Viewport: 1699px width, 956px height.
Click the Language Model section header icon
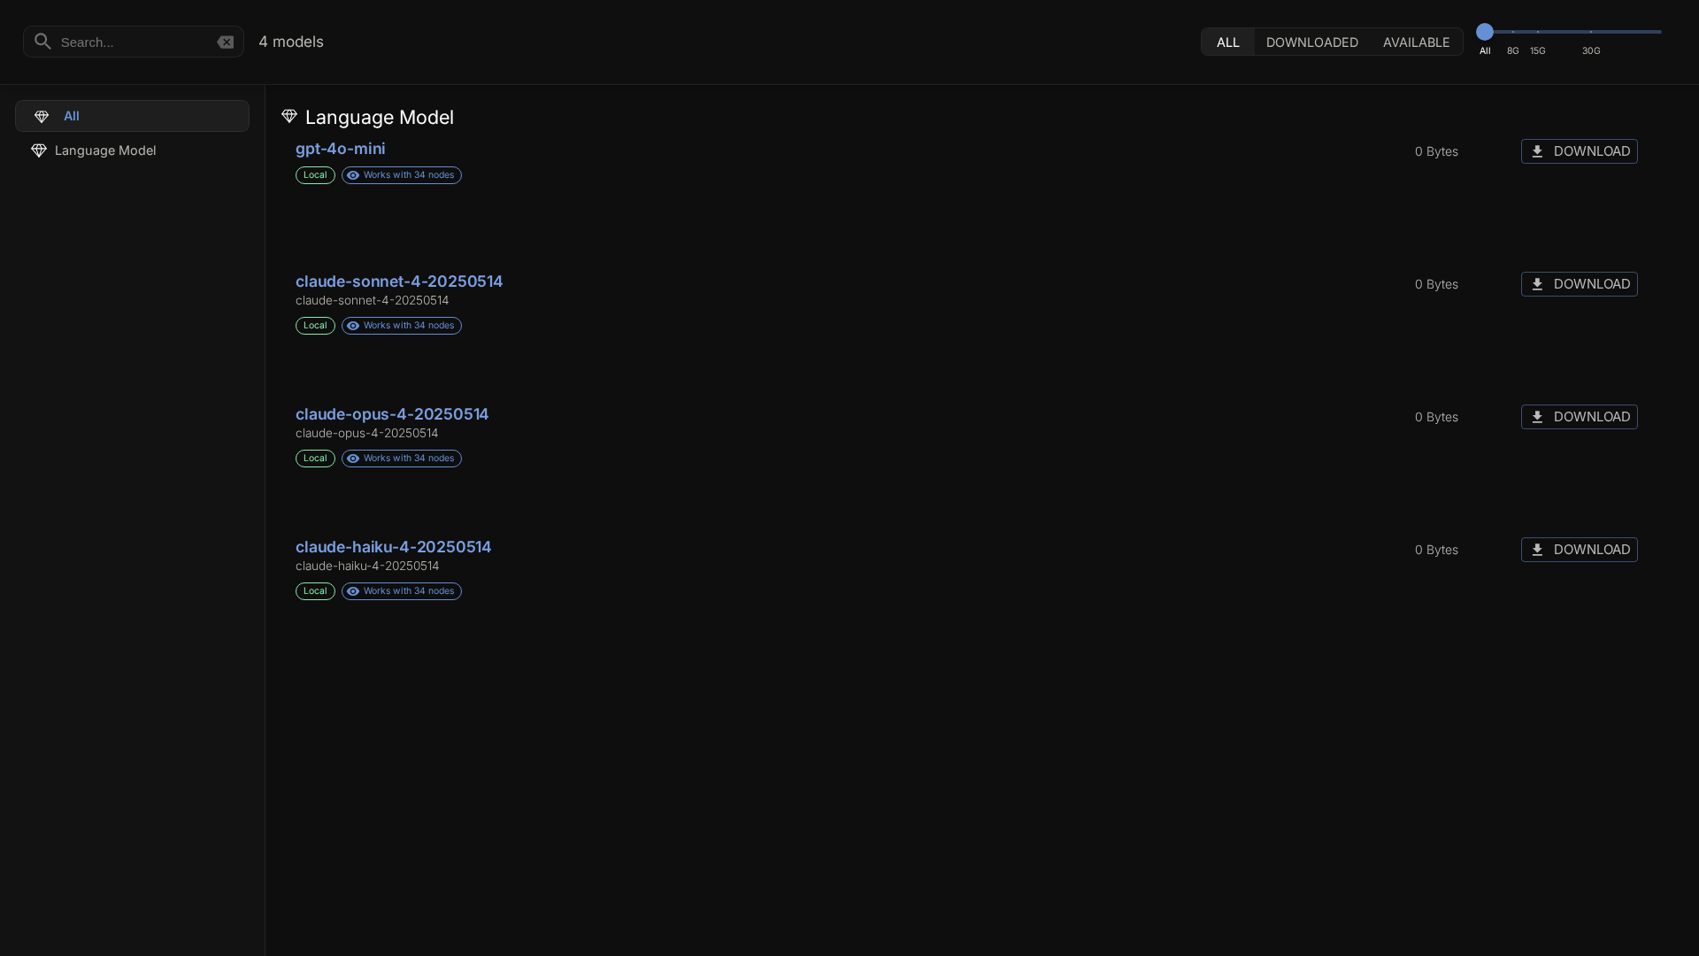(289, 117)
